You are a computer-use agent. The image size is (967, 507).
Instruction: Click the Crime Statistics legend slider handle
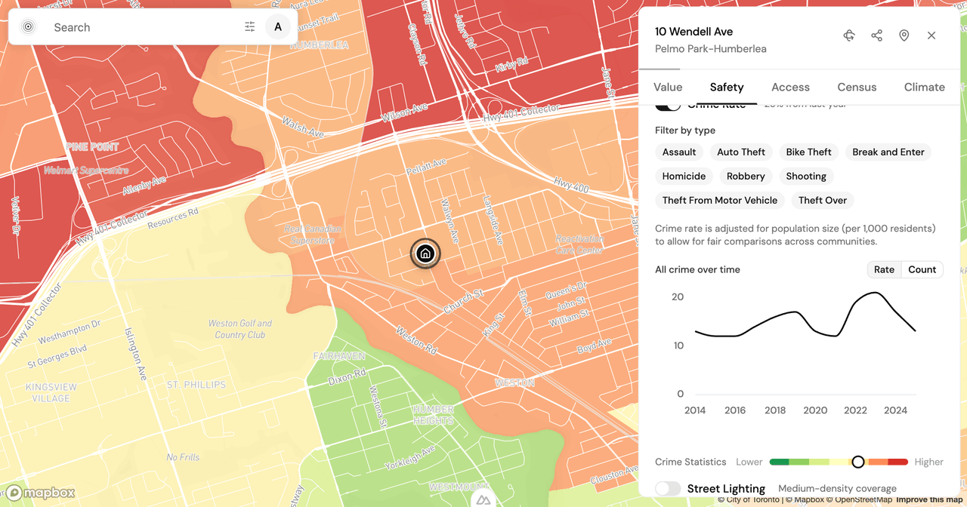[x=857, y=462]
